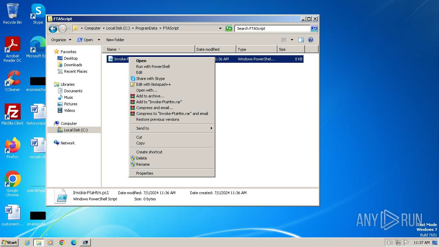
Task: Choose Add to archive… entry
Action: 172,96
